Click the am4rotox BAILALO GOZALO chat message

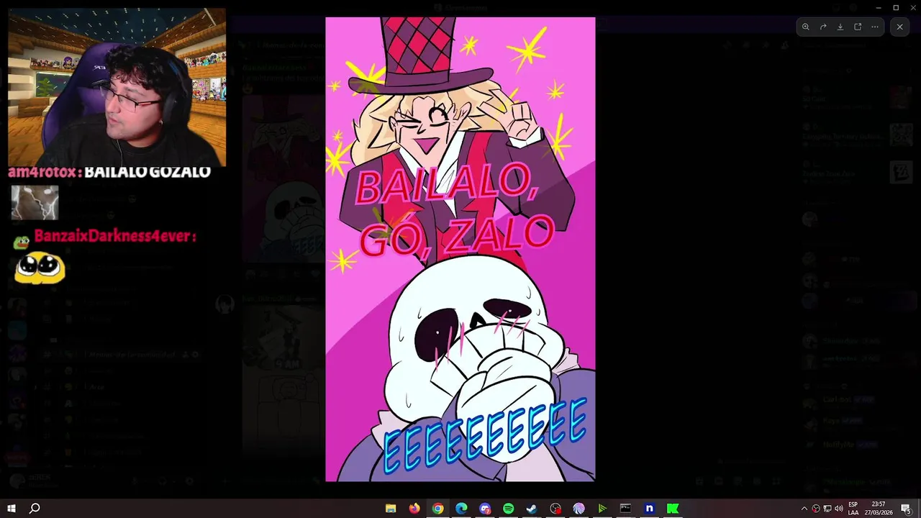pos(109,172)
